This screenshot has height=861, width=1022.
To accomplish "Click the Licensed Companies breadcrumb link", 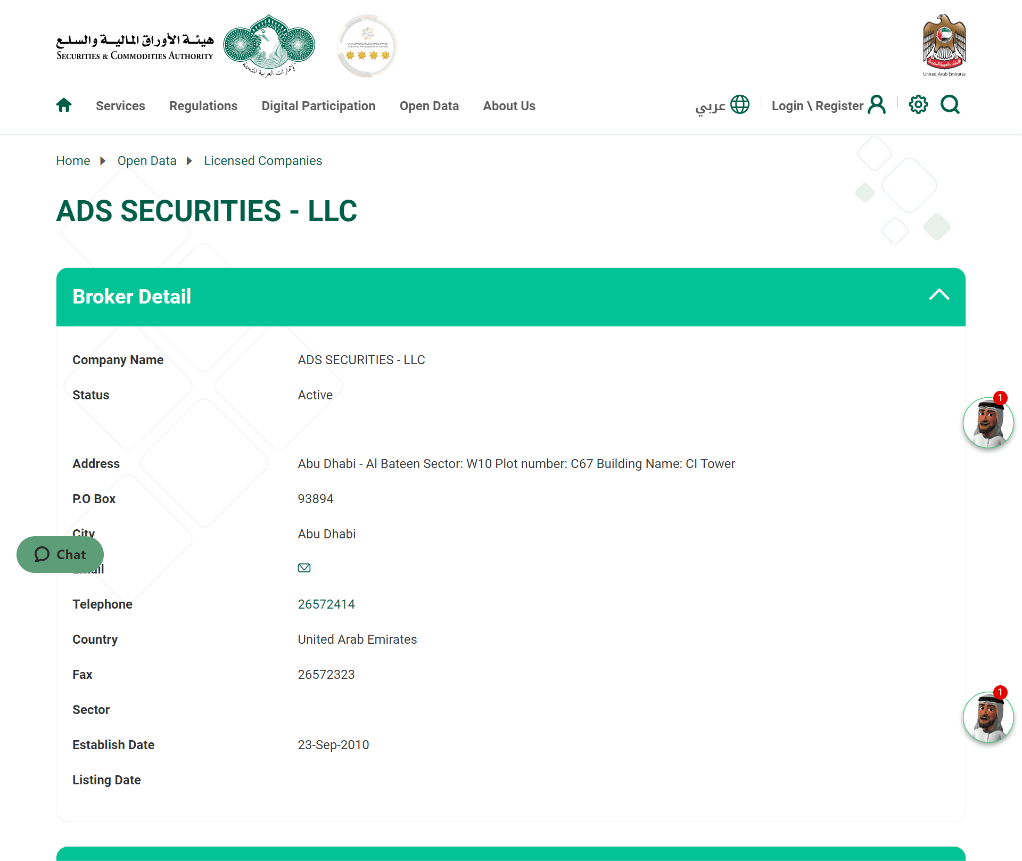I will pyautogui.click(x=262, y=161).
